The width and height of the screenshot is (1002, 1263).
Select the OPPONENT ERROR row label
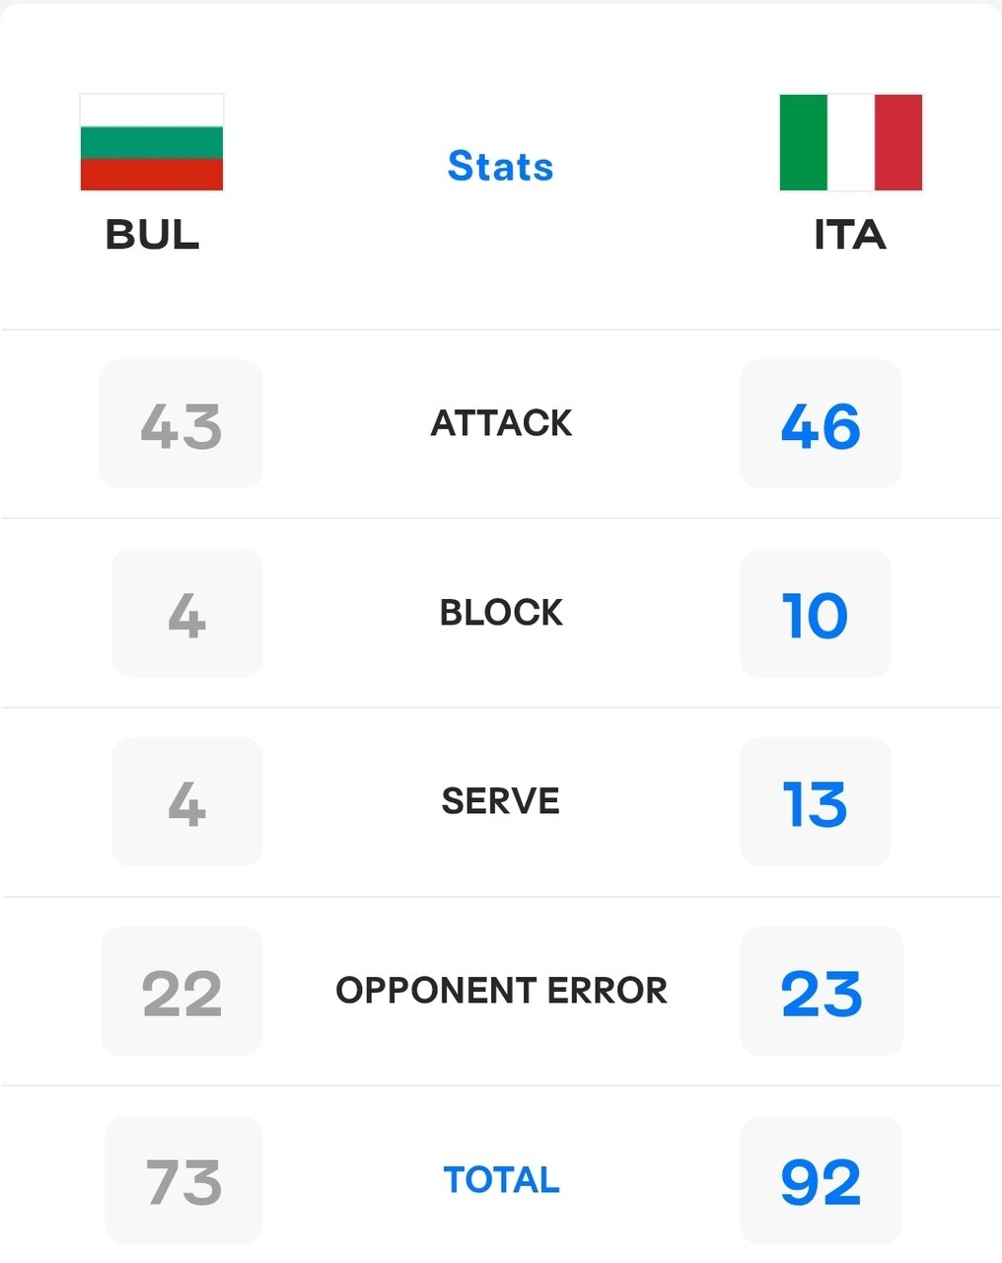[501, 991]
